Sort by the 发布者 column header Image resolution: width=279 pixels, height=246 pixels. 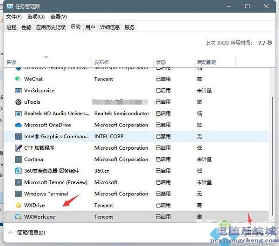pyautogui.click(x=122, y=61)
